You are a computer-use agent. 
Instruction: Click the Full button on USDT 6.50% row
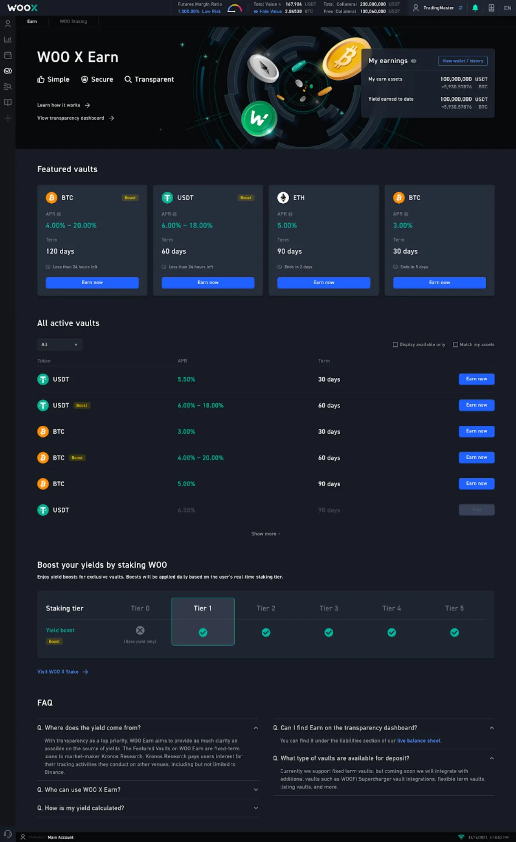point(477,510)
